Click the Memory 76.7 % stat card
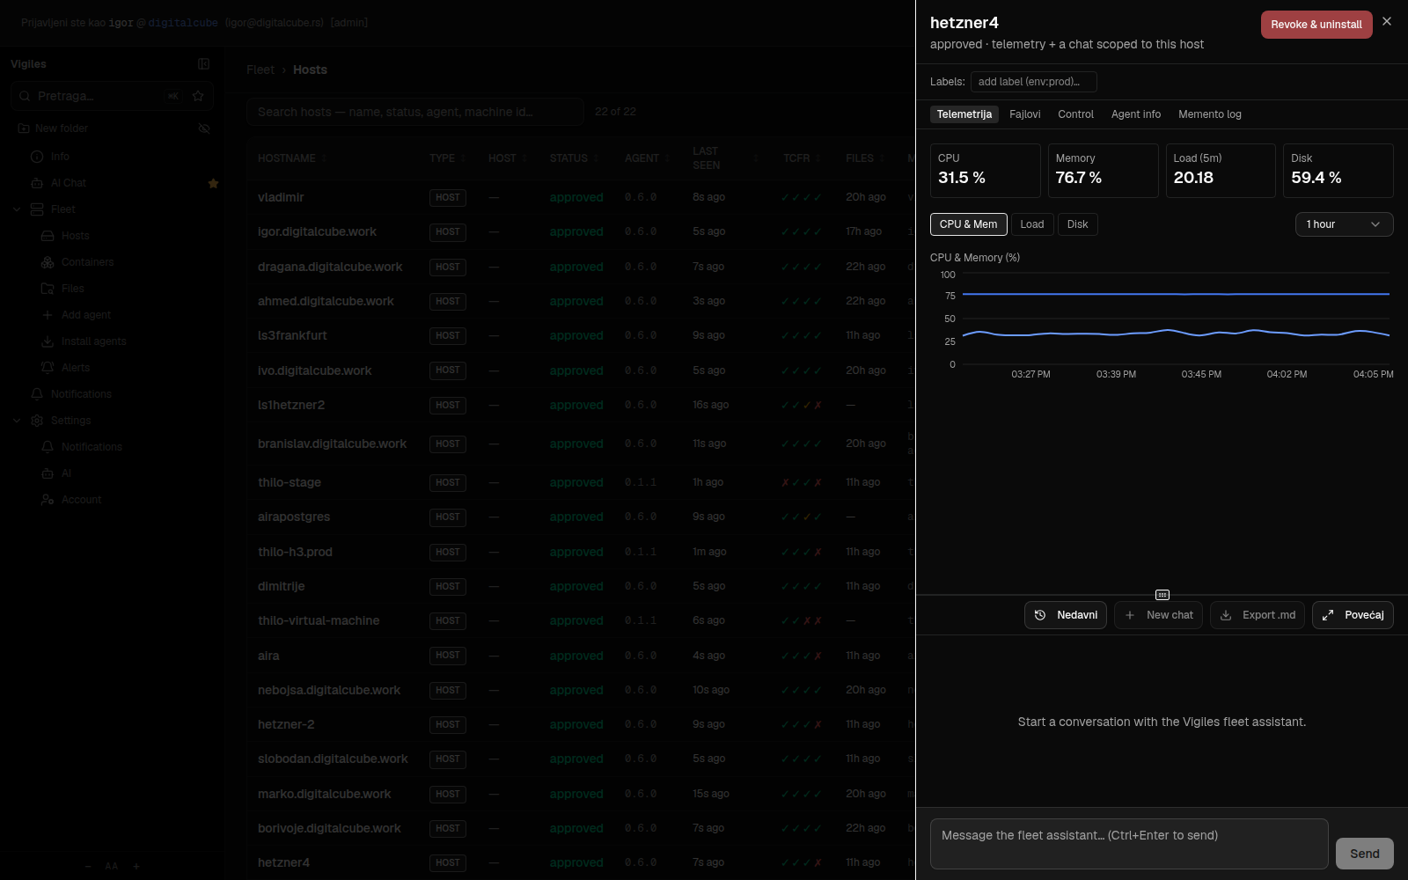This screenshot has width=1408, height=880. point(1104,171)
